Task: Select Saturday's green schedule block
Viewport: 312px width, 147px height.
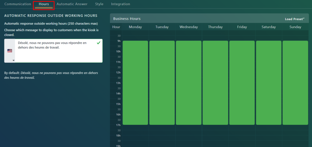Action: click(x=268, y=82)
